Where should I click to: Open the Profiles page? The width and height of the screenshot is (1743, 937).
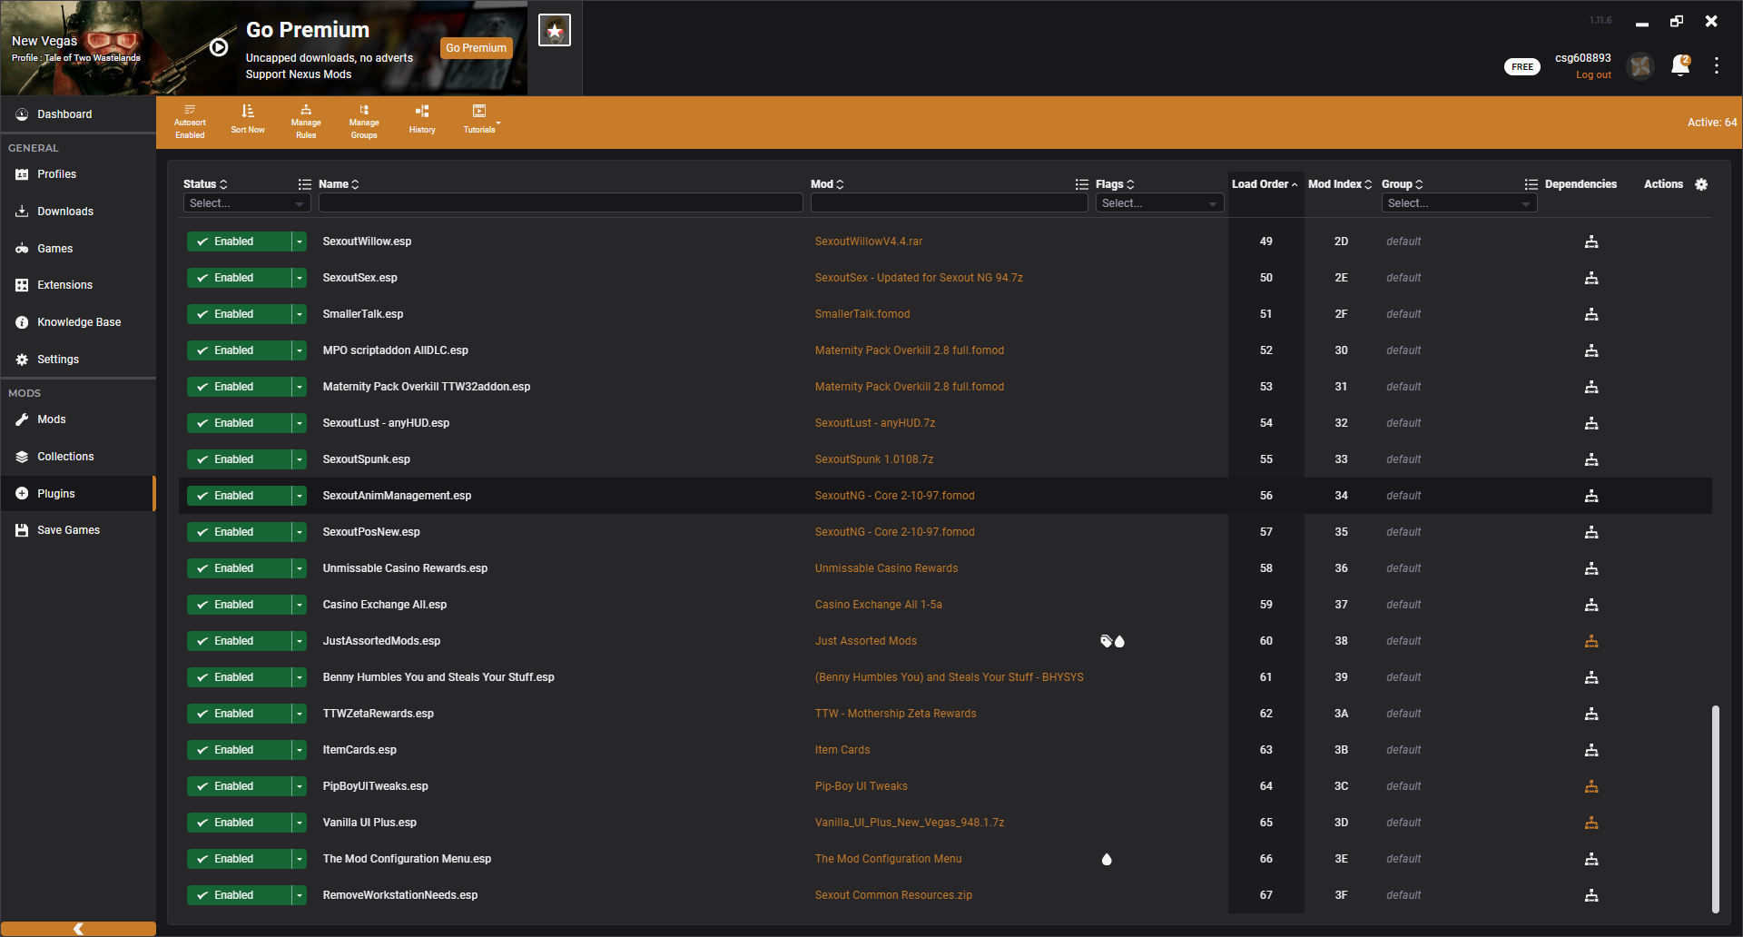coord(78,174)
